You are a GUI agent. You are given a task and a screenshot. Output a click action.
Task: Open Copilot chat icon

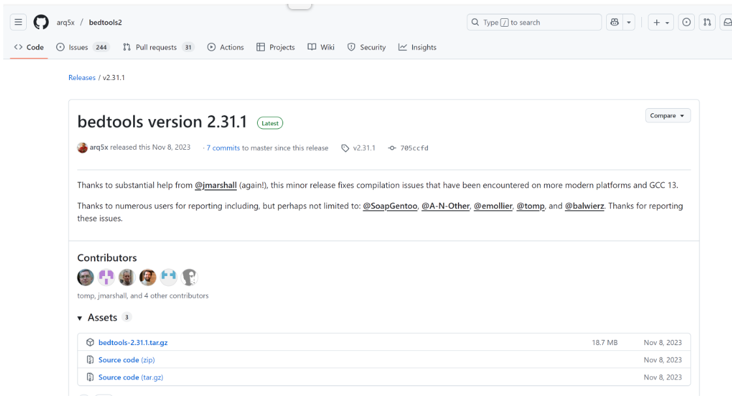pos(615,22)
